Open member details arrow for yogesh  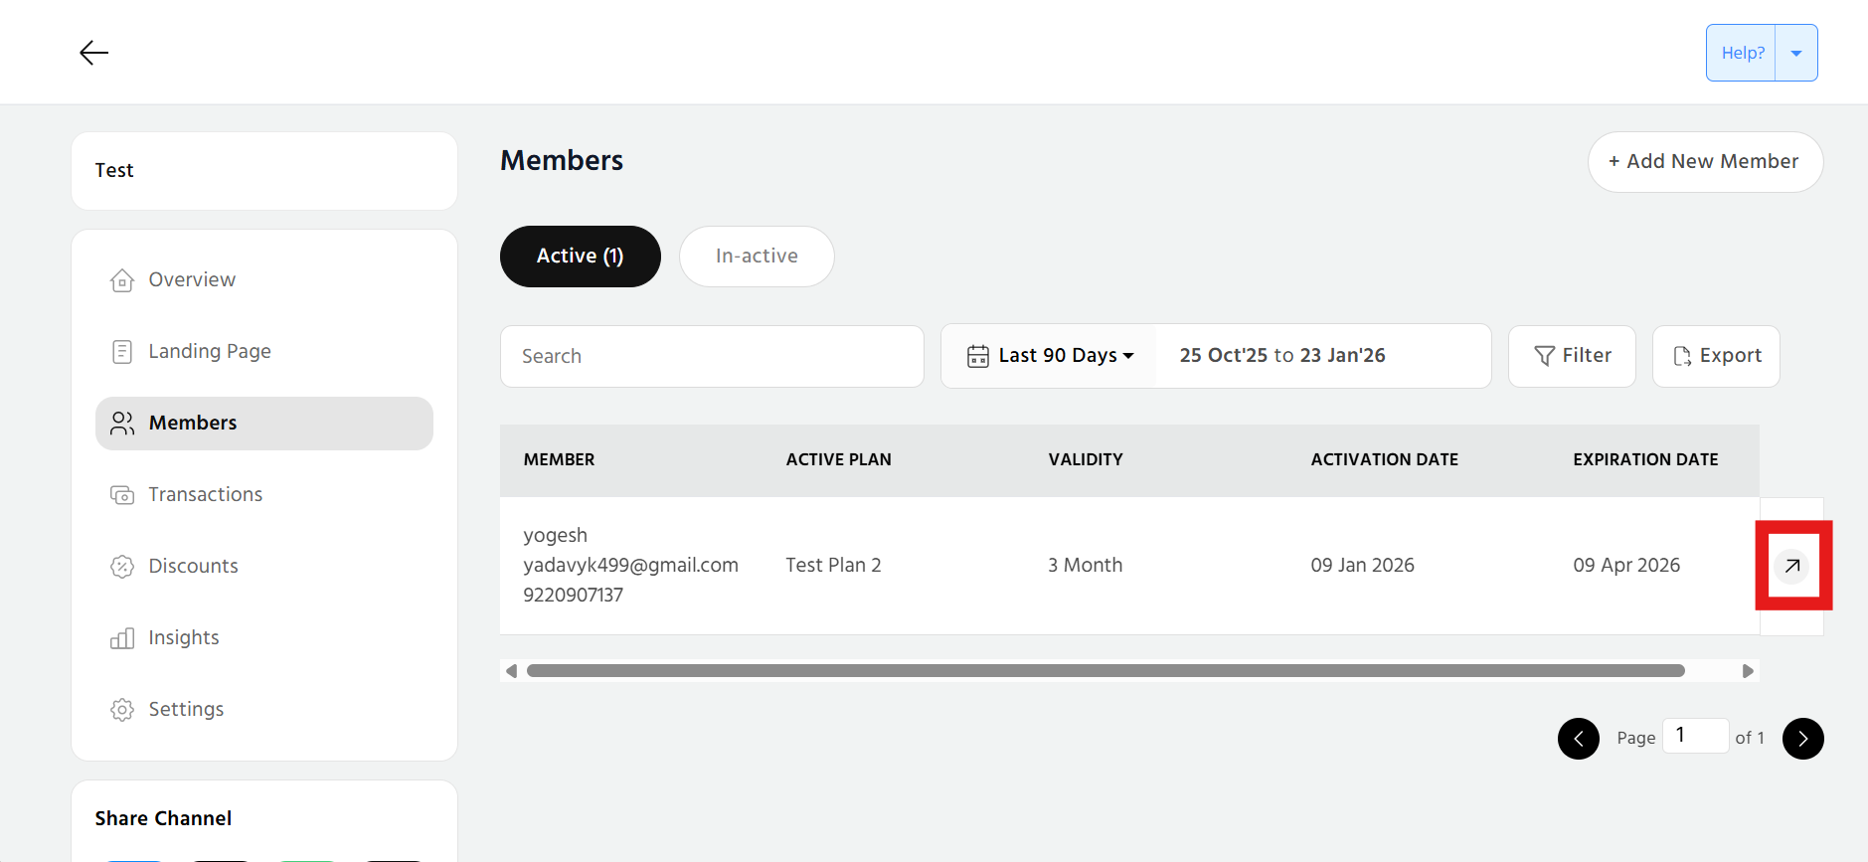1791,566
